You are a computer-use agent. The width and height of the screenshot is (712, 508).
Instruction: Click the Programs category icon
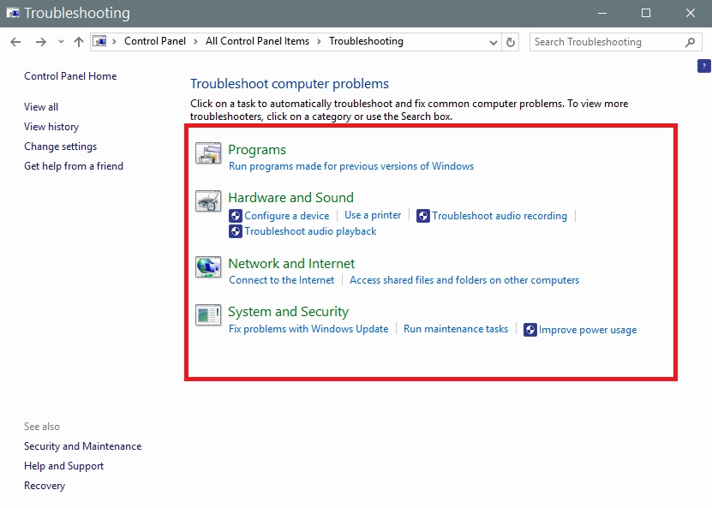click(x=208, y=153)
